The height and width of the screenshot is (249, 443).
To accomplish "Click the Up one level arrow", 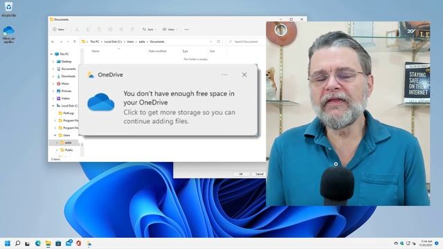I will (75, 41).
